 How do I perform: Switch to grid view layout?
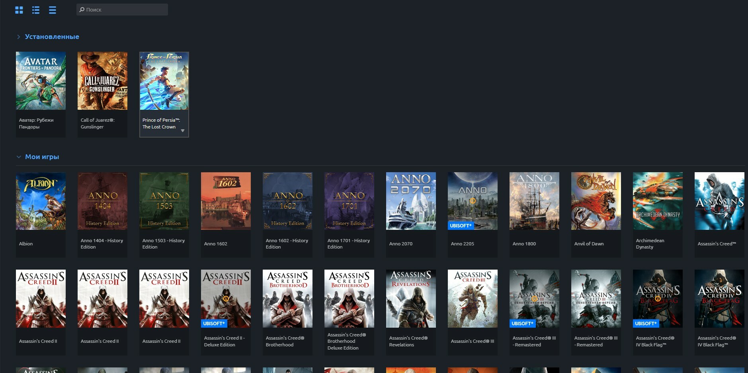coord(19,10)
